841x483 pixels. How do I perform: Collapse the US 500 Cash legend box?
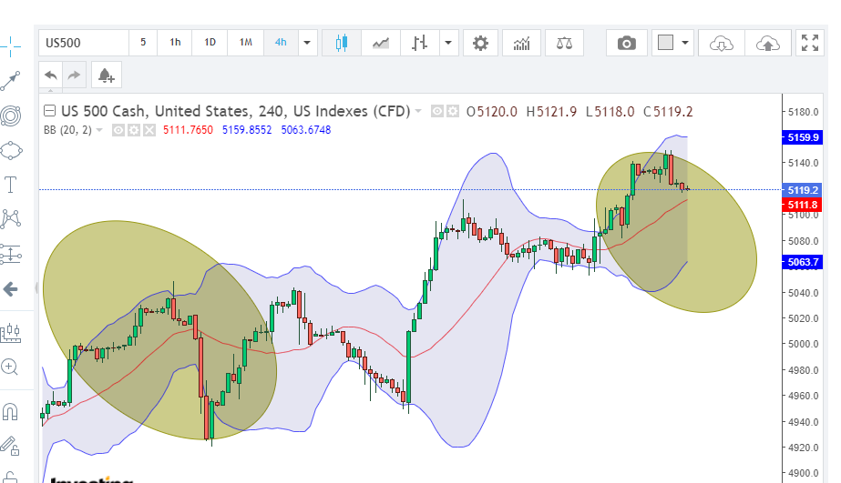[50, 111]
